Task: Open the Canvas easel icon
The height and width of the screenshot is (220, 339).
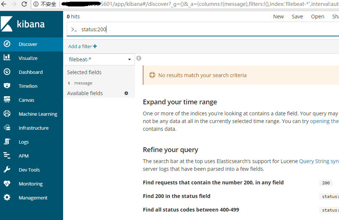Action: pyautogui.click(x=7, y=100)
